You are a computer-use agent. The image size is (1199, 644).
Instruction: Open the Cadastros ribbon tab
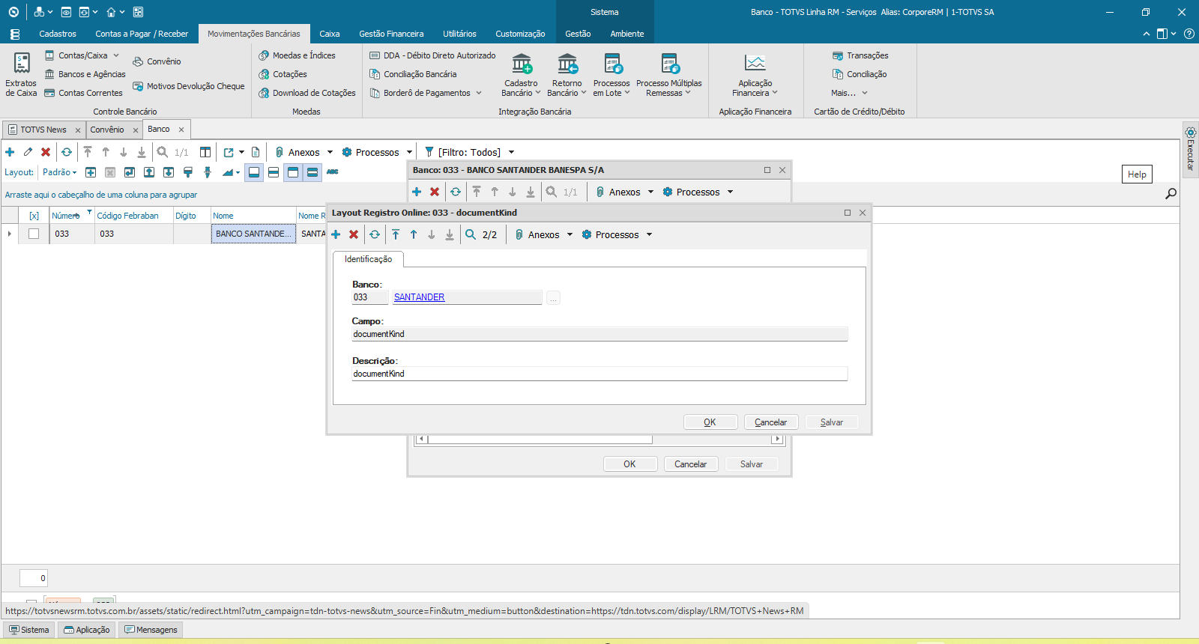pos(58,34)
